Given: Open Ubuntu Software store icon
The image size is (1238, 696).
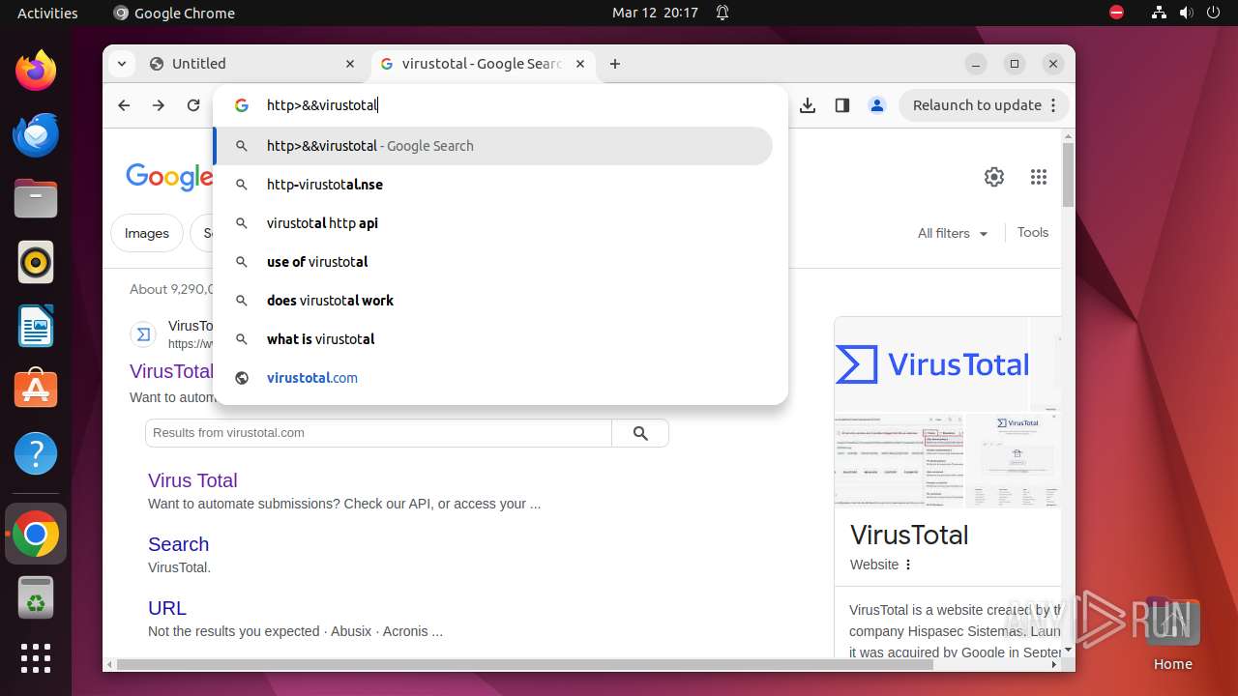Looking at the screenshot, I should 36,389.
